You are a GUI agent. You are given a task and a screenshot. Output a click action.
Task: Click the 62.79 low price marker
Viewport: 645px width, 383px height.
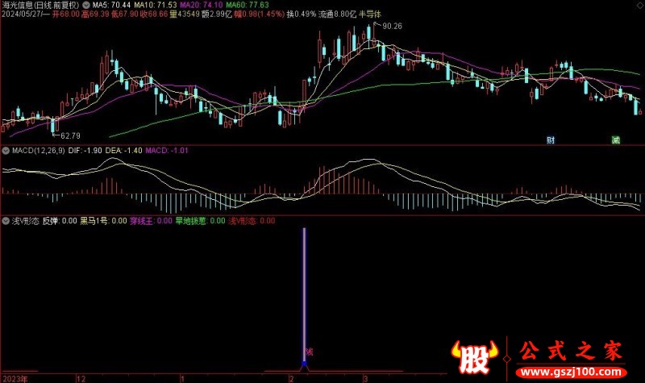(x=70, y=135)
